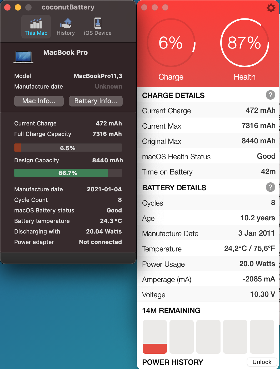Click the 20.04 Watts discharging value
This screenshot has width=280, height=369.
point(104,232)
